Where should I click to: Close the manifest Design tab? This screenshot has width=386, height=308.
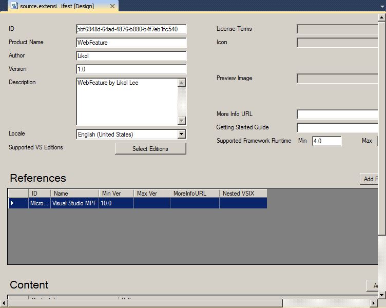112,6
